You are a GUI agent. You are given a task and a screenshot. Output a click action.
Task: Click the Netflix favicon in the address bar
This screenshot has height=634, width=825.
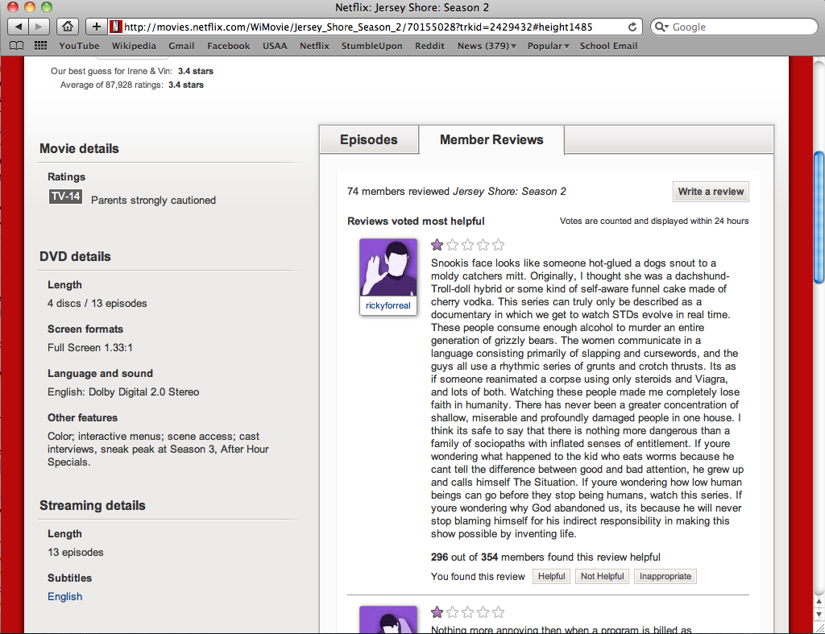(x=116, y=27)
